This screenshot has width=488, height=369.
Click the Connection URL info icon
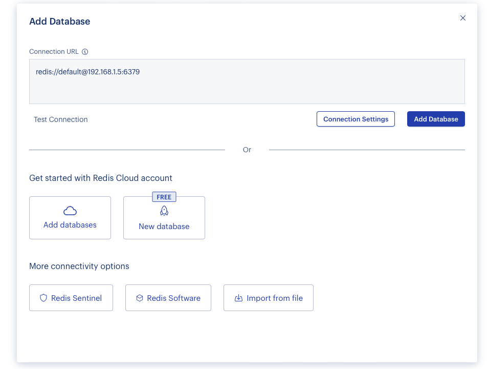click(x=85, y=52)
